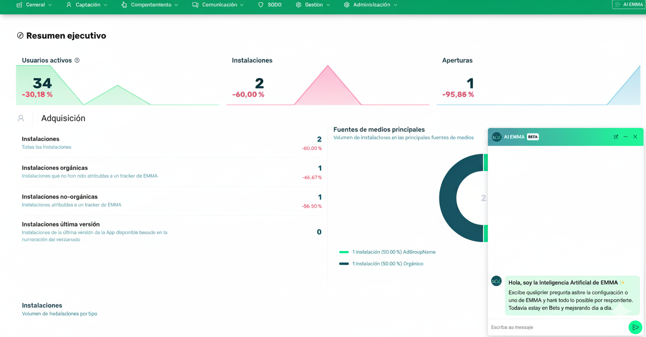Click the Resumen ejecutivo compass icon
The image size is (646, 337).
(x=20, y=36)
